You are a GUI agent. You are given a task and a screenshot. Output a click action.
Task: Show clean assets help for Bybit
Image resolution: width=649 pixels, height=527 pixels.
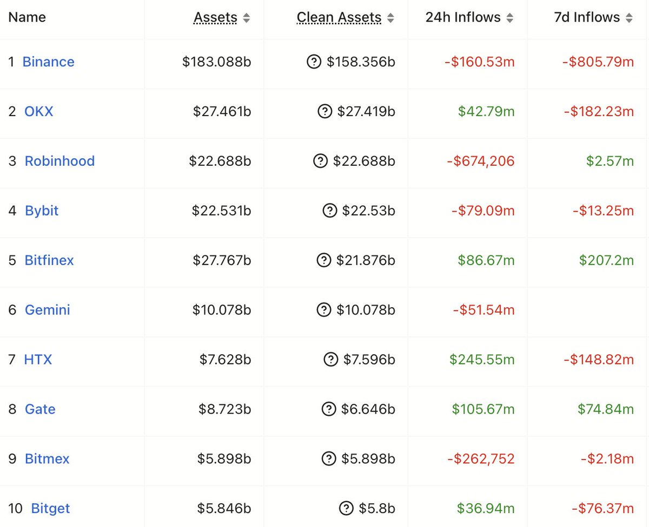tap(329, 211)
